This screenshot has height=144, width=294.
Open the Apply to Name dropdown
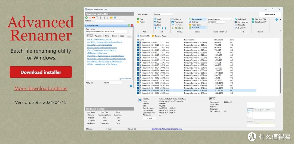tap(113, 83)
